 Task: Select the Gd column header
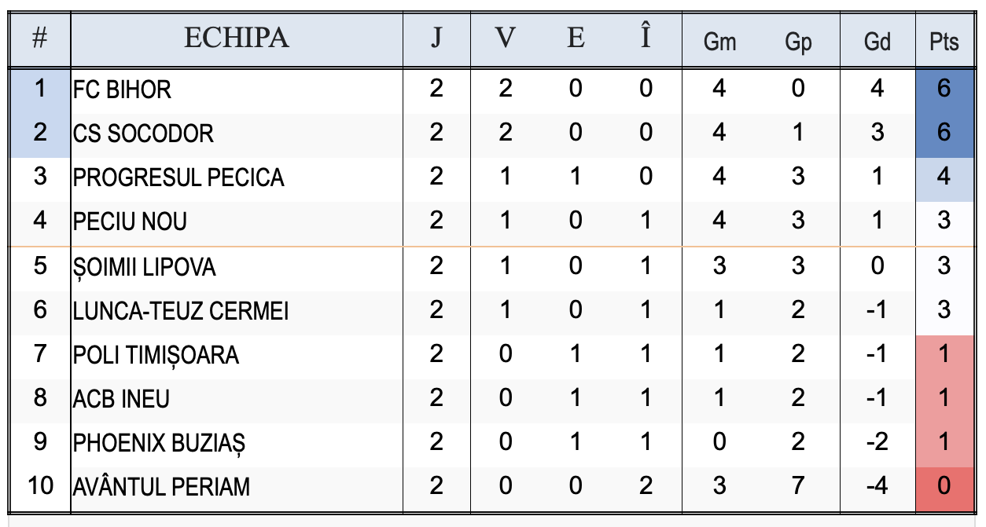coord(877,41)
